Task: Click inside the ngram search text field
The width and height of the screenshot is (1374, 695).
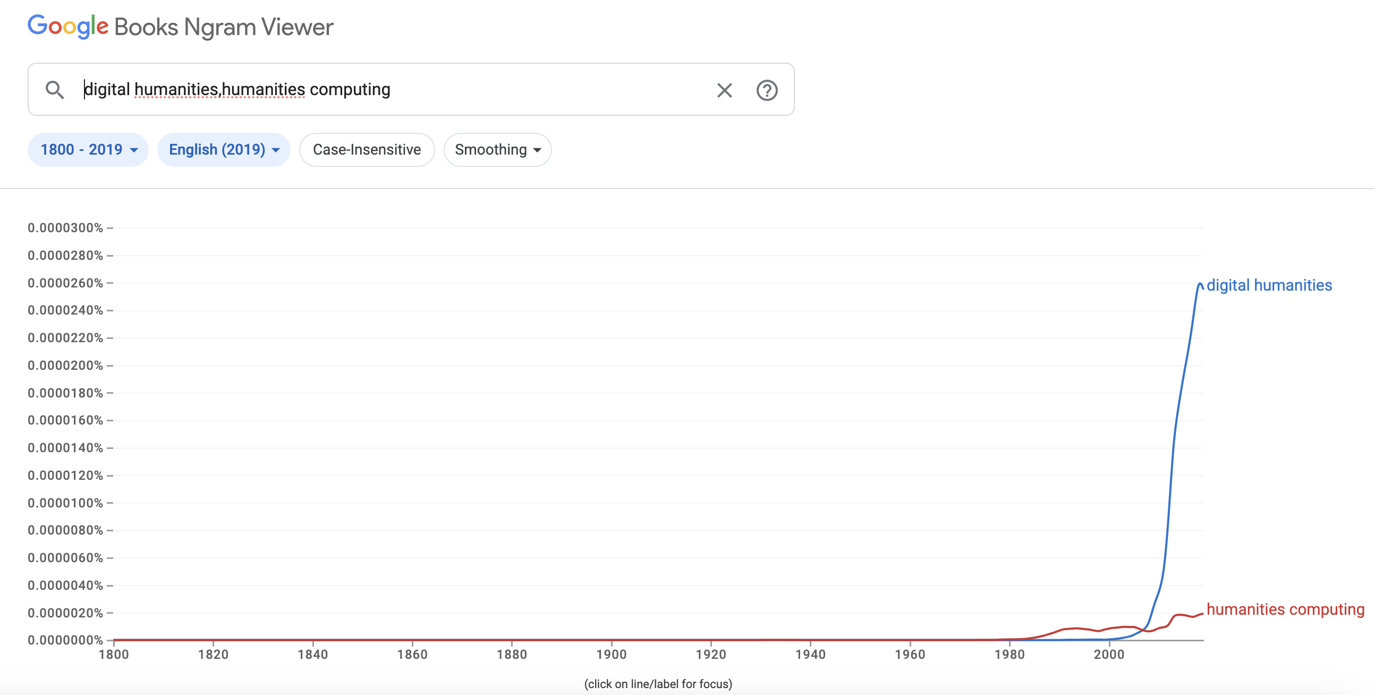Action: (x=374, y=90)
